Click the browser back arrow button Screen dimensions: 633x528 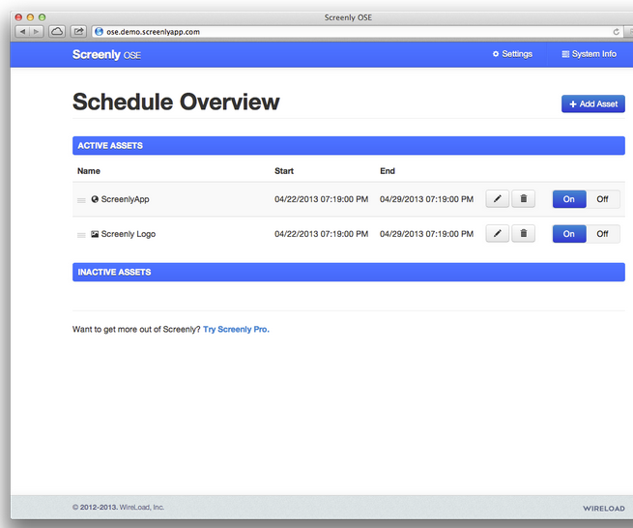(22, 32)
